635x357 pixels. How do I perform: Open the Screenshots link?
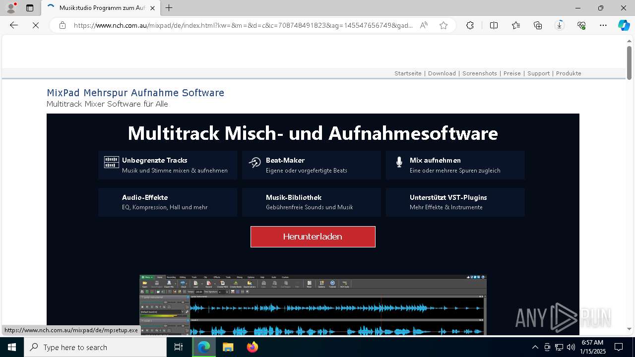point(480,73)
